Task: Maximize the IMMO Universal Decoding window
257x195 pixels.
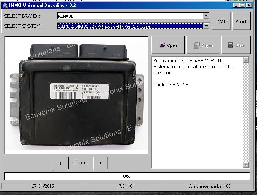Action: tap(242, 5)
